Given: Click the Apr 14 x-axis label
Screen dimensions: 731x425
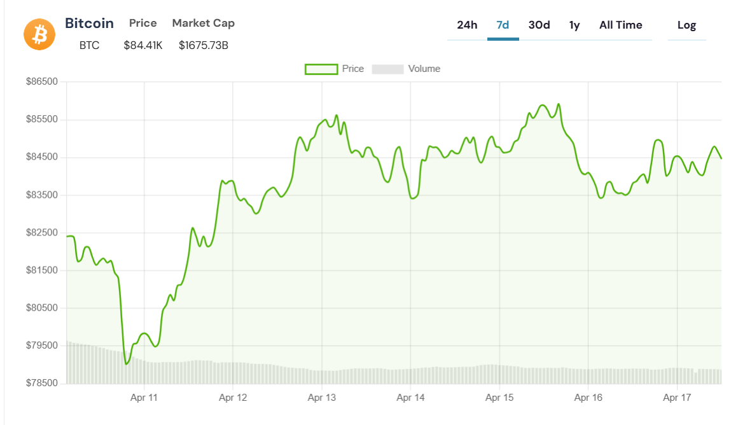Looking at the screenshot, I should [411, 398].
